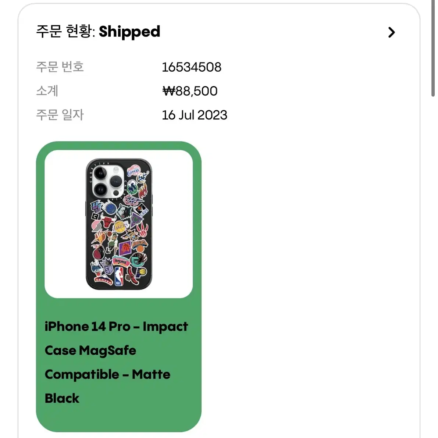Screen dimensions: 438x438
Task: Click the Spurs sticker on the case
Action: point(121,261)
